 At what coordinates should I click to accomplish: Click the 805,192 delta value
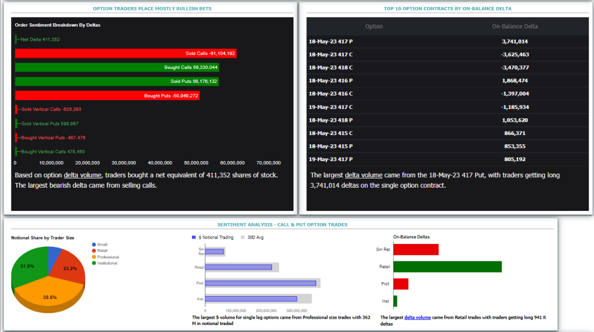pos(515,159)
